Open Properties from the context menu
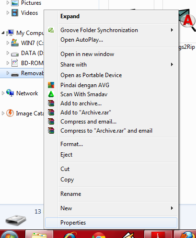The height and width of the screenshot is (238, 196). [x=111, y=223]
